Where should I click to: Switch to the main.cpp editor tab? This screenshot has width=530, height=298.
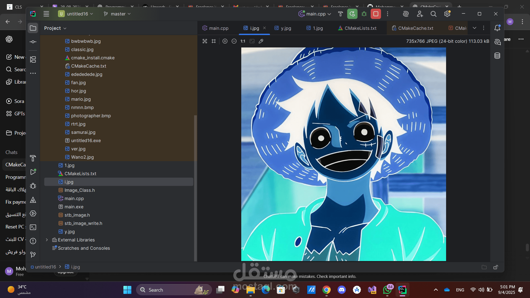(x=215, y=28)
